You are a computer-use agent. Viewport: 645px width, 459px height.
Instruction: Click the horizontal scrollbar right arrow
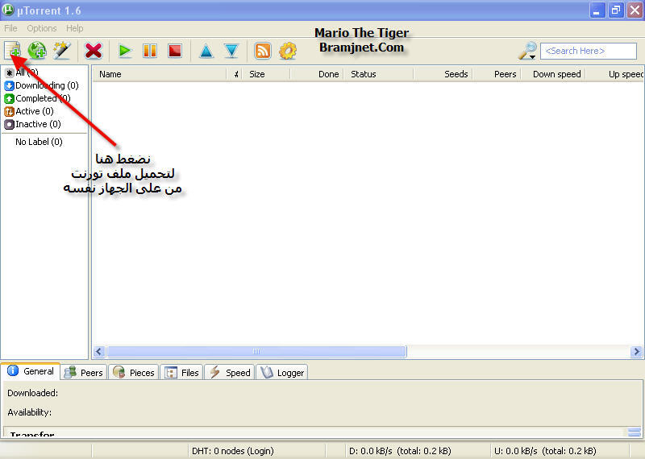(x=636, y=352)
